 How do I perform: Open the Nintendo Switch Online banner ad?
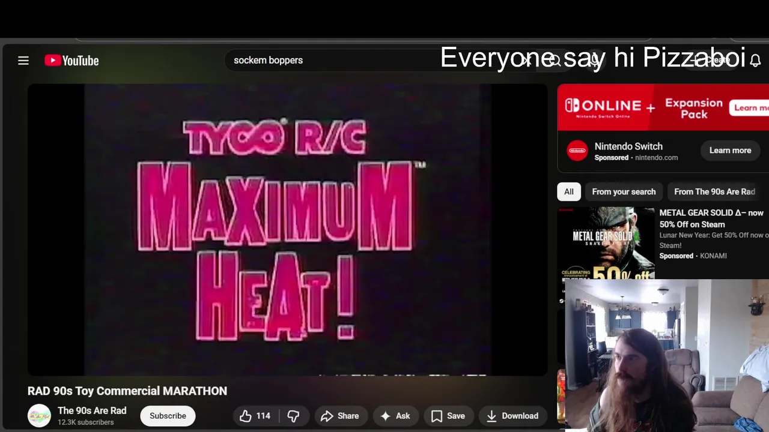click(x=663, y=107)
